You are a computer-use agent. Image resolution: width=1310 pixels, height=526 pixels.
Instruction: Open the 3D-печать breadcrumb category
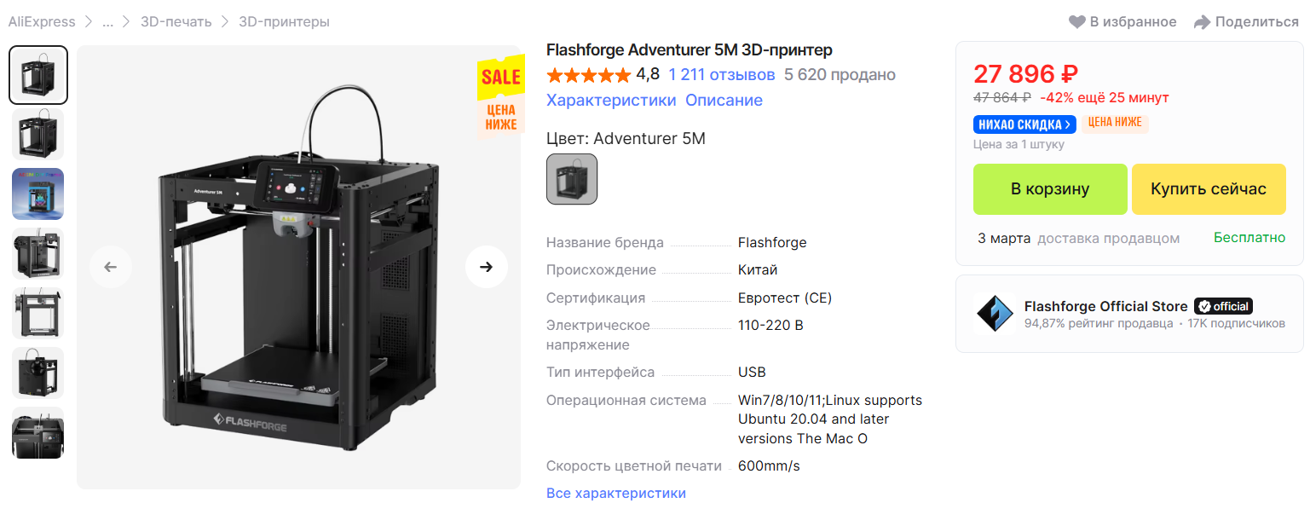coord(177,22)
